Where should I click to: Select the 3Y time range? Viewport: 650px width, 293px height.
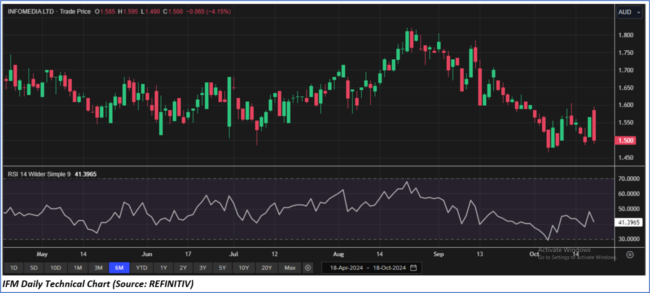pyautogui.click(x=203, y=268)
